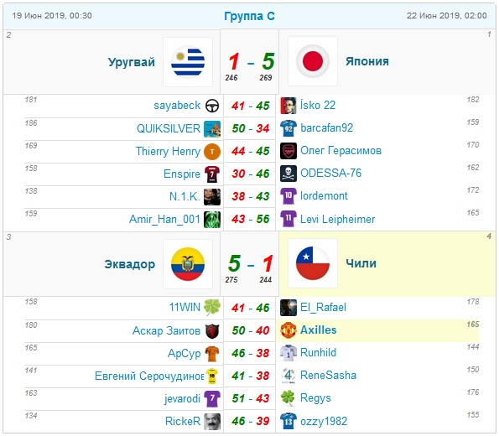
Task: Click the Japan flag icon
Action: pyautogui.click(x=313, y=61)
